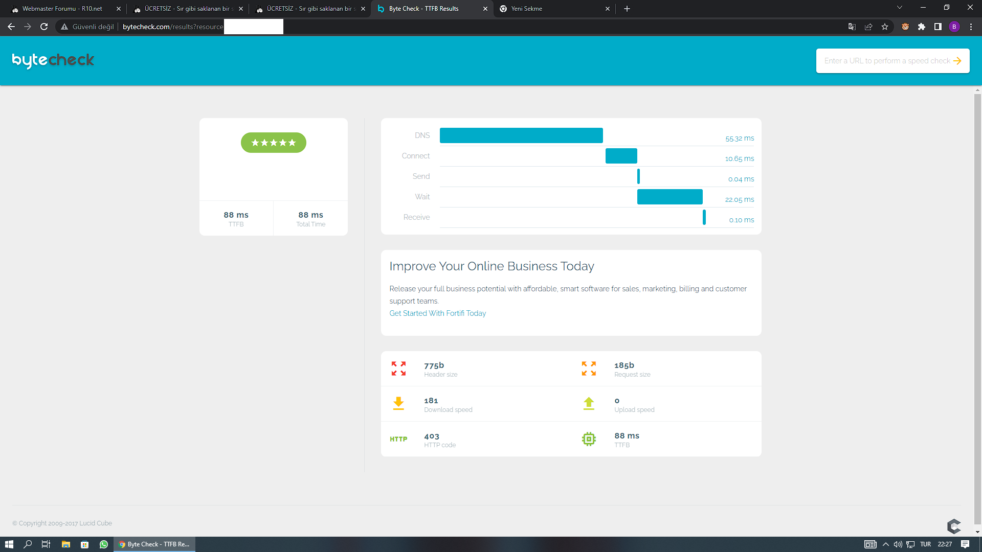This screenshot has height=552, width=982.
Task: Switch to the Yeni Sekme tab
Action: (554, 9)
